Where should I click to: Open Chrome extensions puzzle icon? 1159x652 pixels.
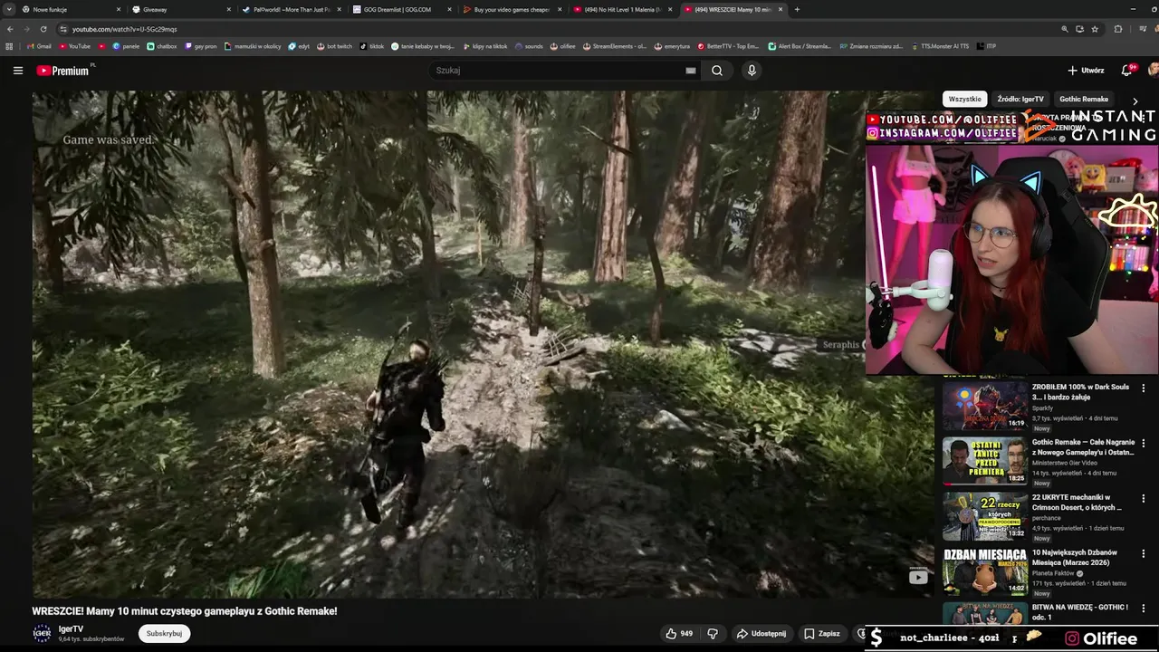point(1118,29)
